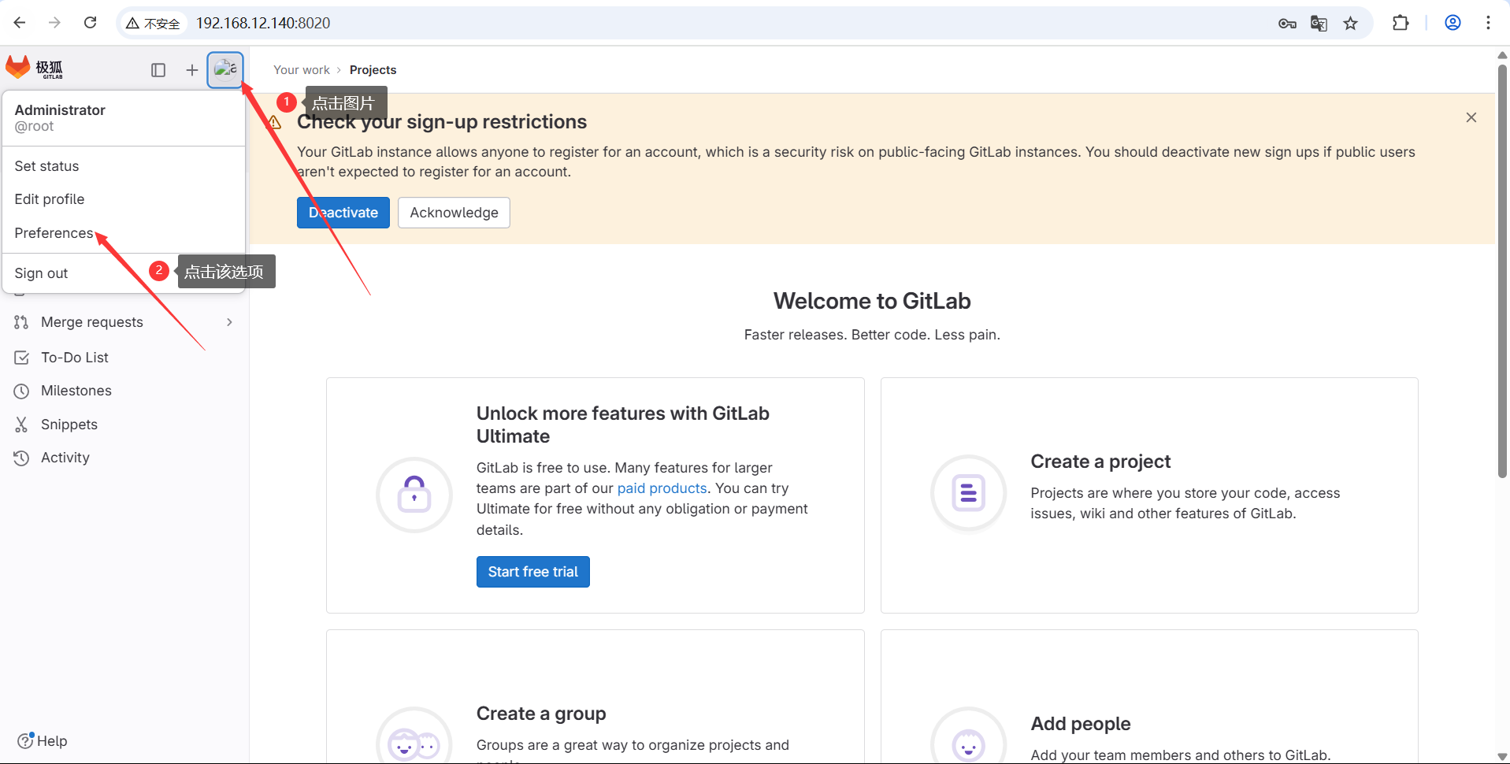The height and width of the screenshot is (764, 1510).
Task: Click the Create a group heading
Action: [541, 714]
